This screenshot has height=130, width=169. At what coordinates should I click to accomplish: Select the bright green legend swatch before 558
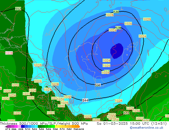[53, 126]
